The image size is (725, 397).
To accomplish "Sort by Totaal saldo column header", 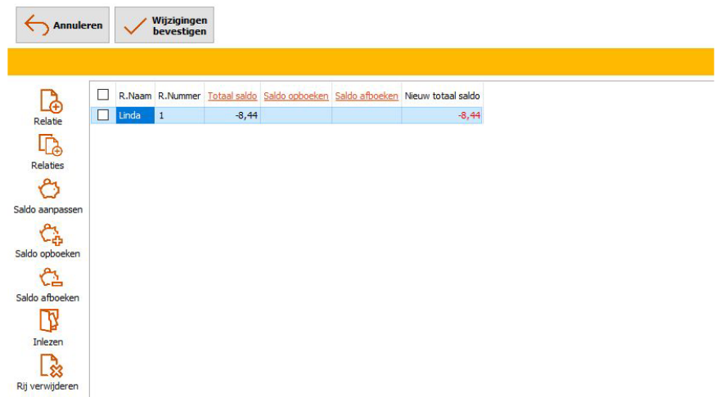I will [232, 96].
